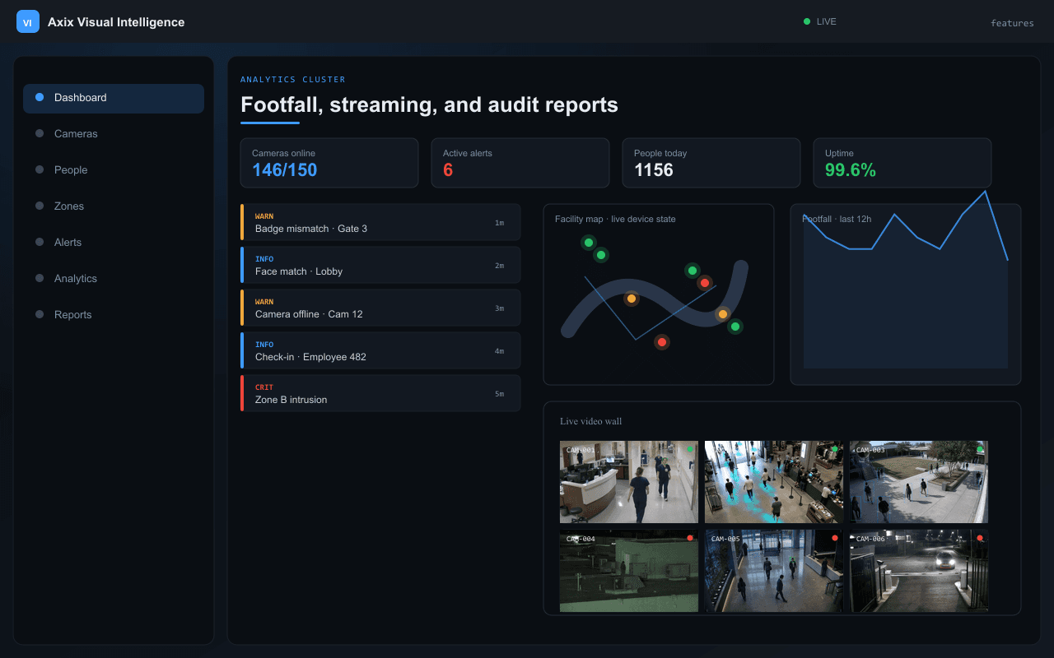Open the CAM-006 video feed

pyautogui.click(x=919, y=571)
